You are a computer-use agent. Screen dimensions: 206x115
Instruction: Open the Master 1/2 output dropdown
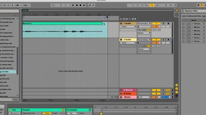coord(144,97)
